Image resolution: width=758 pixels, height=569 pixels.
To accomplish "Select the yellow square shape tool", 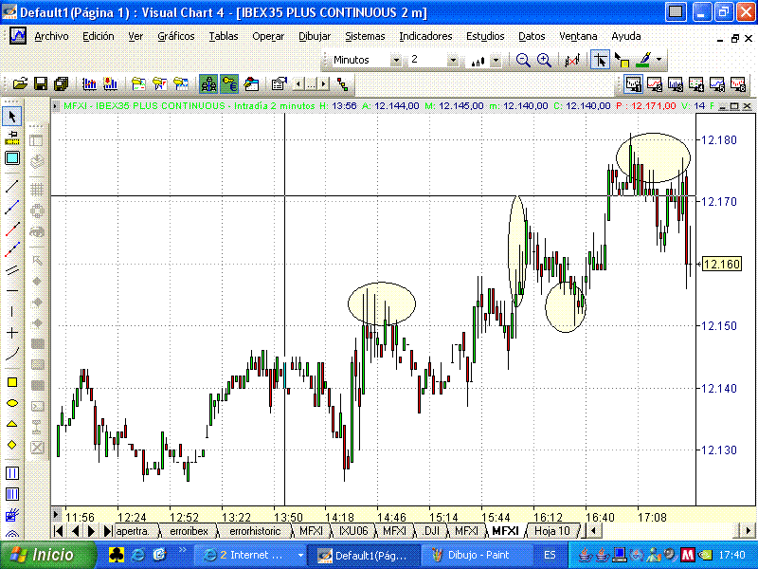I will (x=12, y=382).
